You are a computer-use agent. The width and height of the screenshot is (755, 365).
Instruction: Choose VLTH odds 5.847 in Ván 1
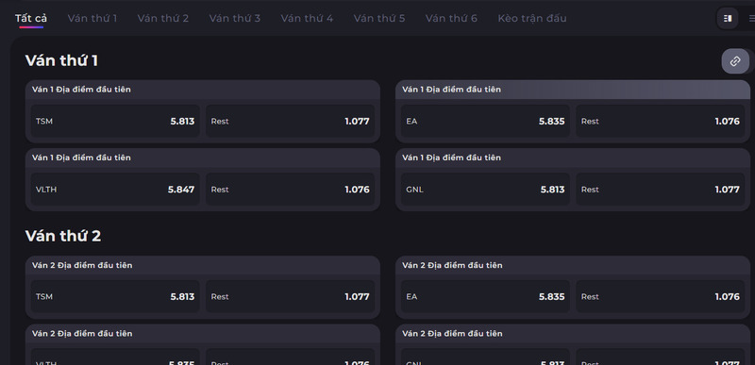pos(115,190)
